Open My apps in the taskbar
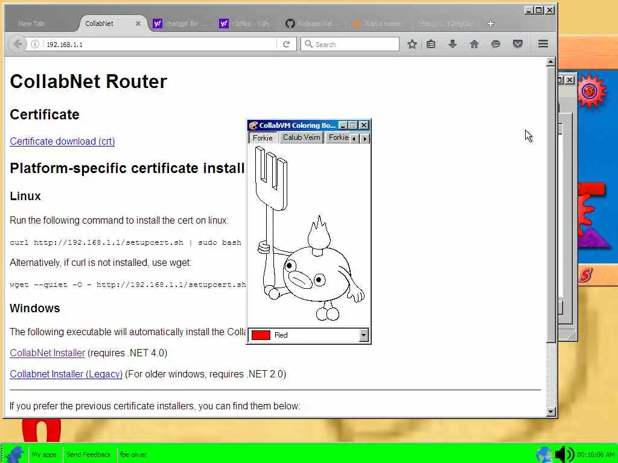This screenshot has width=618, height=463. pyautogui.click(x=44, y=455)
